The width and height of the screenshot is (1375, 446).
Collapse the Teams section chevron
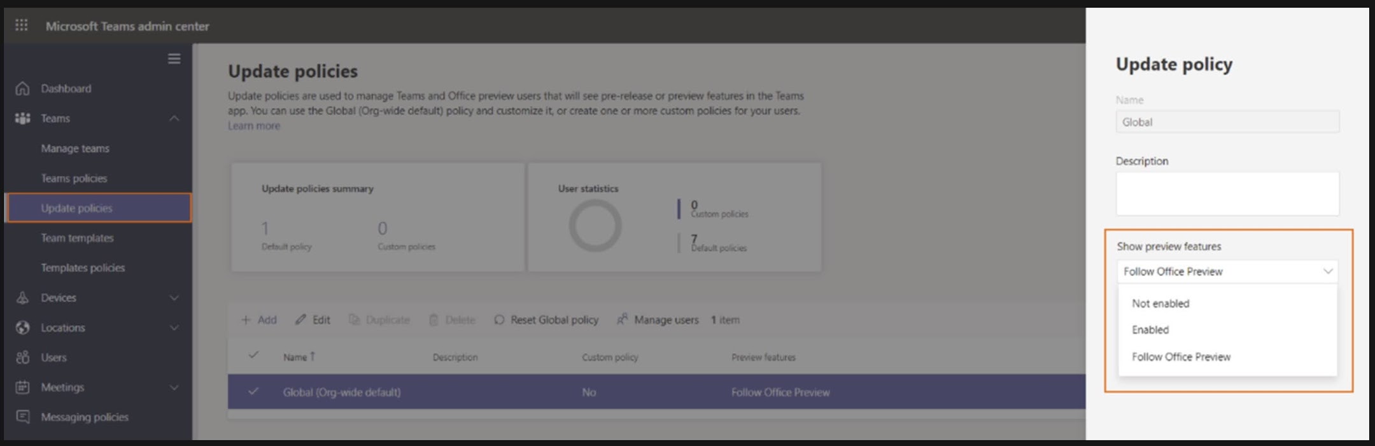[174, 118]
